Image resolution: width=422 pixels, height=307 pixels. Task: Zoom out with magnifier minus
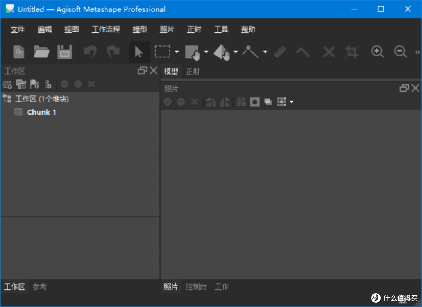coord(400,52)
